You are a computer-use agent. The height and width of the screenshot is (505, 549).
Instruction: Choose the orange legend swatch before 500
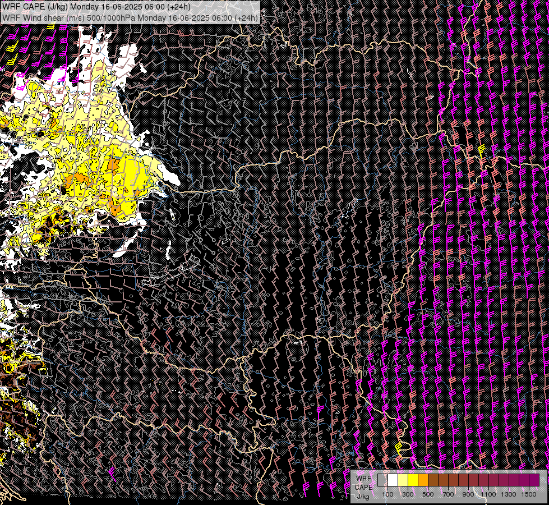(x=423, y=480)
